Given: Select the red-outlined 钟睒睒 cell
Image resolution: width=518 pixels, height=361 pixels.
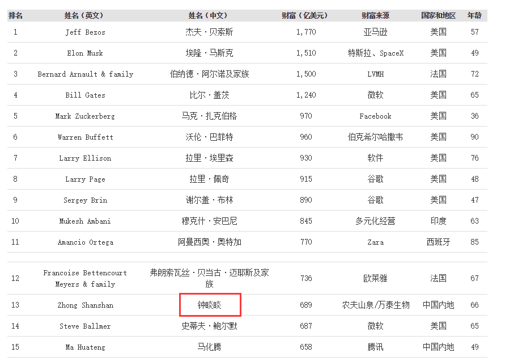Looking at the screenshot, I should click(210, 305).
